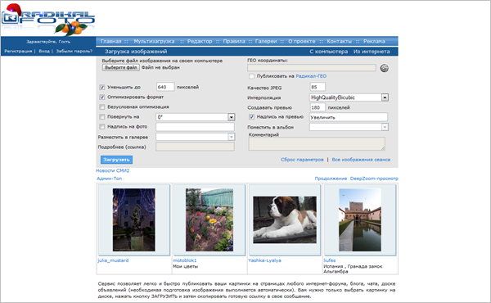This screenshot has width=491, height=303.
Task: Click the 'Подробнее (ссылка)' field
Action: click(195, 147)
